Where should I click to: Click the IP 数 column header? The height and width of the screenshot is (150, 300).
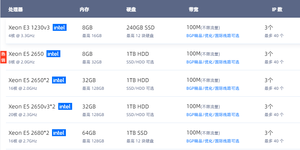[x=277, y=10]
